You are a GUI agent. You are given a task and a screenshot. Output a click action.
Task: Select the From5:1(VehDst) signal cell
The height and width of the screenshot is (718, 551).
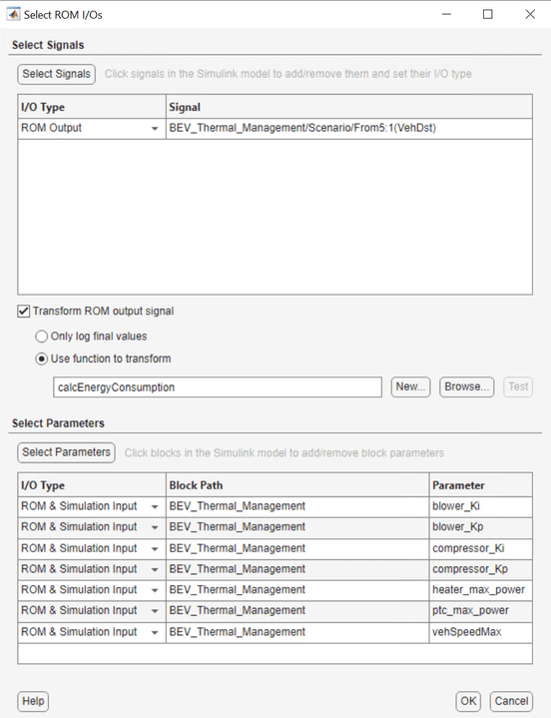[349, 128]
